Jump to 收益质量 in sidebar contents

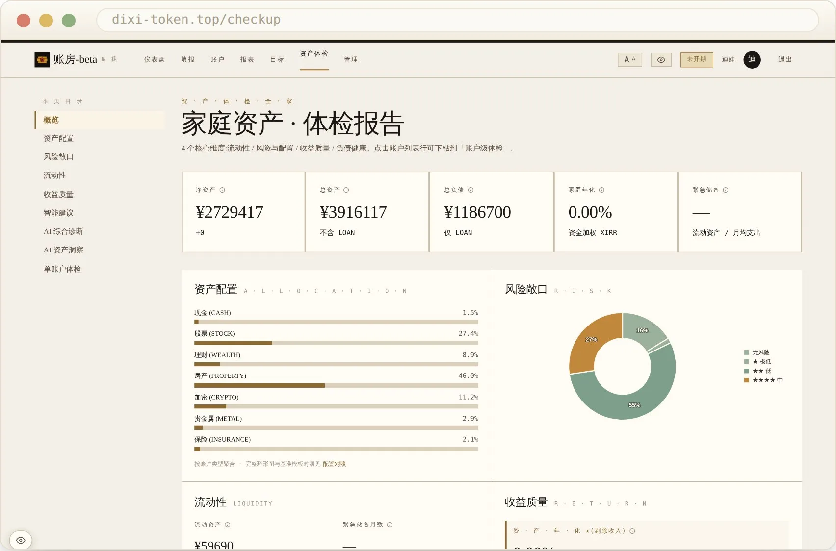[x=58, y=195]
